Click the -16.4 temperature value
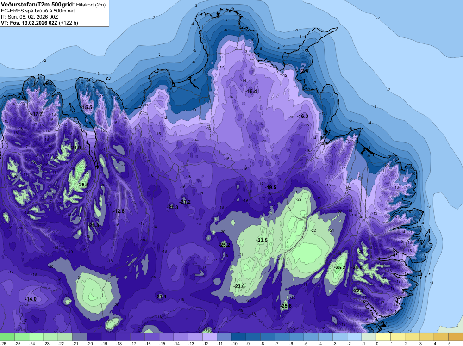 (251, 91)
